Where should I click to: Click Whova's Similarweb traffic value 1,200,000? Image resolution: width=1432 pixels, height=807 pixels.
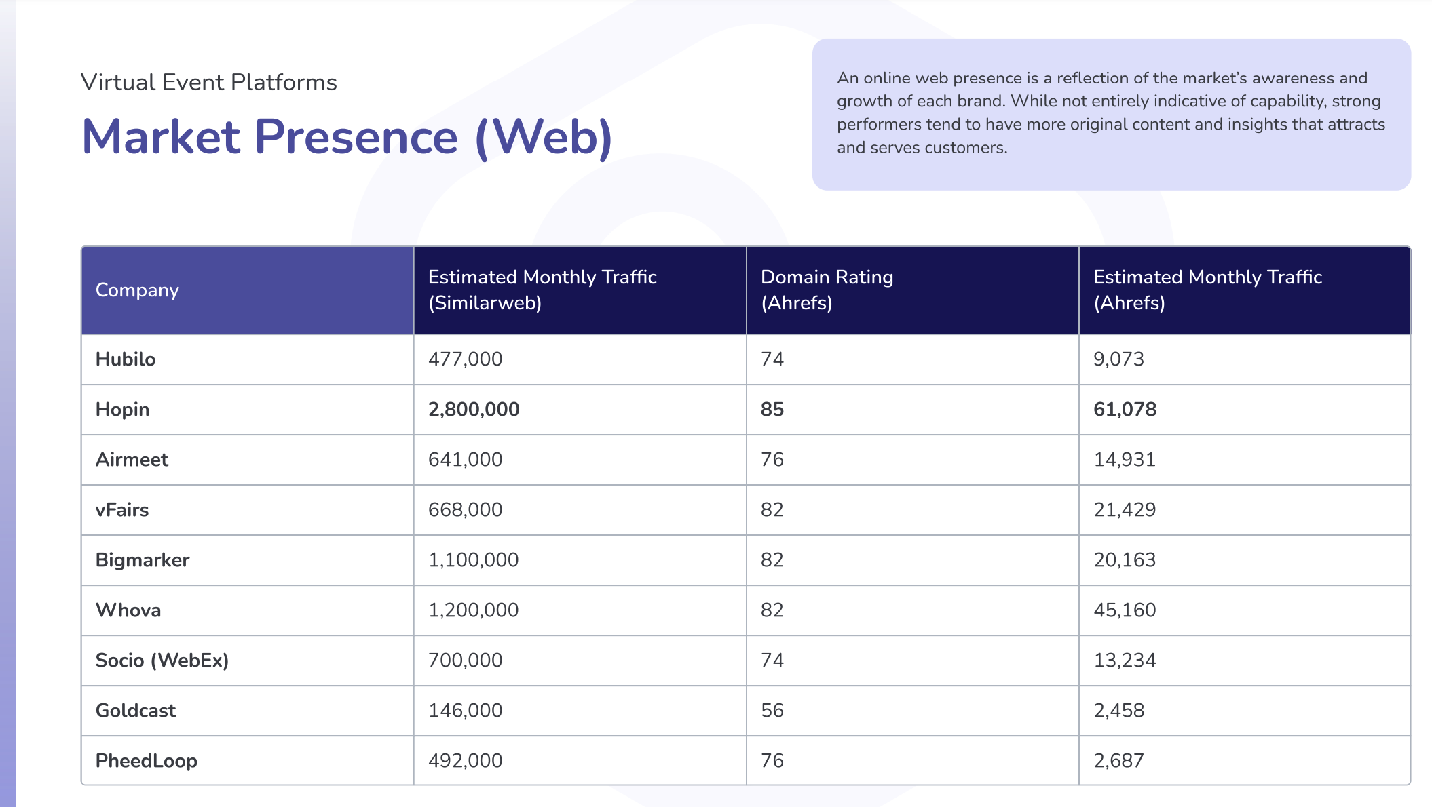coord(474,610)
